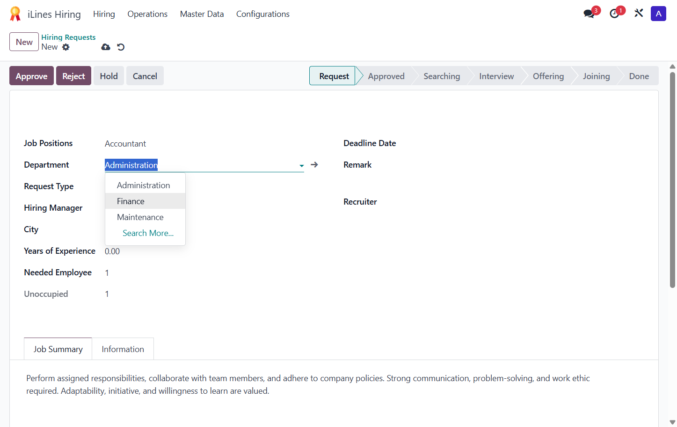
Task: Open the user avatar A menu
Action: (658, 14)
